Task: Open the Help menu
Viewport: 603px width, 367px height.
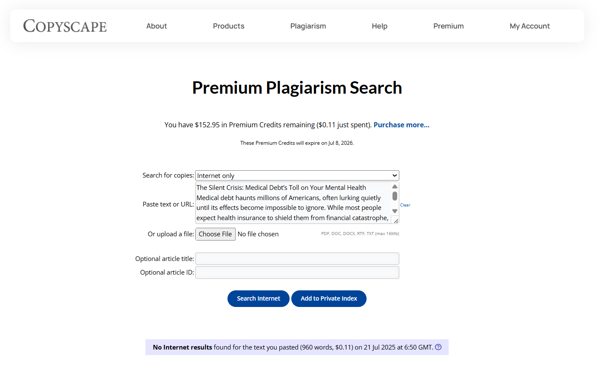Action: click(x=380, y=26)
